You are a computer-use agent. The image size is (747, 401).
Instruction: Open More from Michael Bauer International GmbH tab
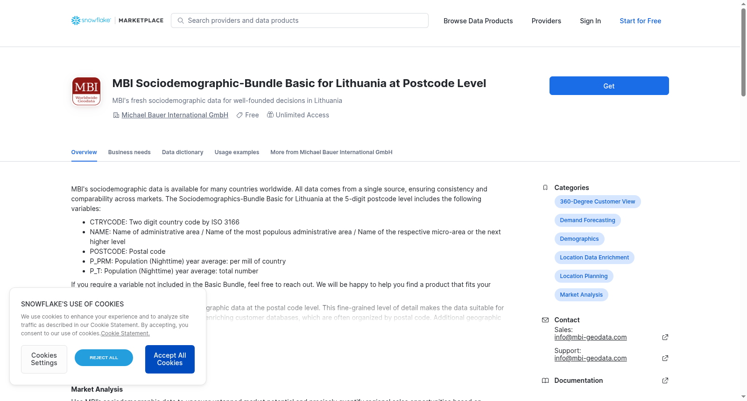coord(331,152)
